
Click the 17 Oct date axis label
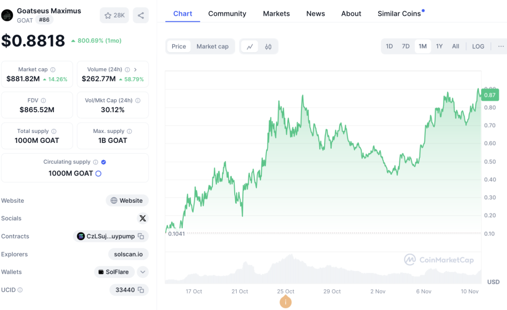tap(194, 291)
